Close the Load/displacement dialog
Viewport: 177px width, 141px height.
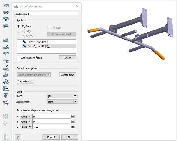coord(77,6)
